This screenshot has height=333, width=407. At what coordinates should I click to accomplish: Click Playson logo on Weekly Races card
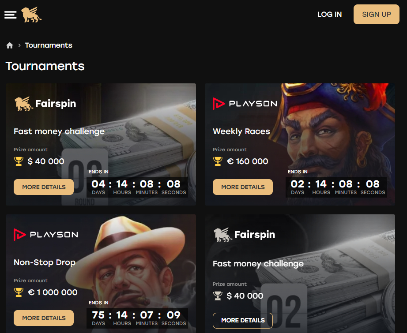(x=245, y=104)
